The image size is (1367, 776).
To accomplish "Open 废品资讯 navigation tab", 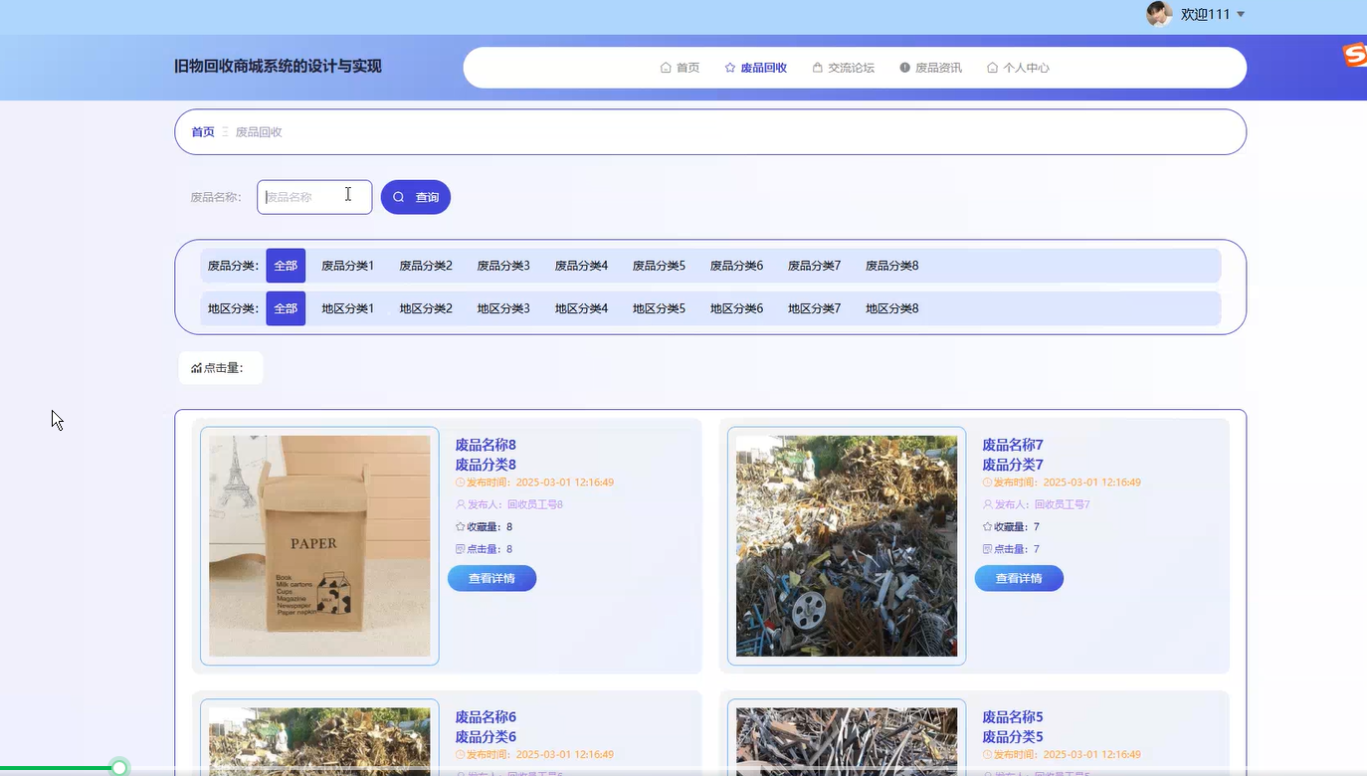I will tap(930, 68).
